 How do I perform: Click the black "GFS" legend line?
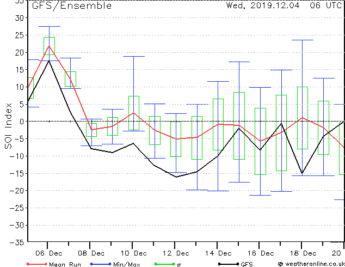[x=229, y=264]
